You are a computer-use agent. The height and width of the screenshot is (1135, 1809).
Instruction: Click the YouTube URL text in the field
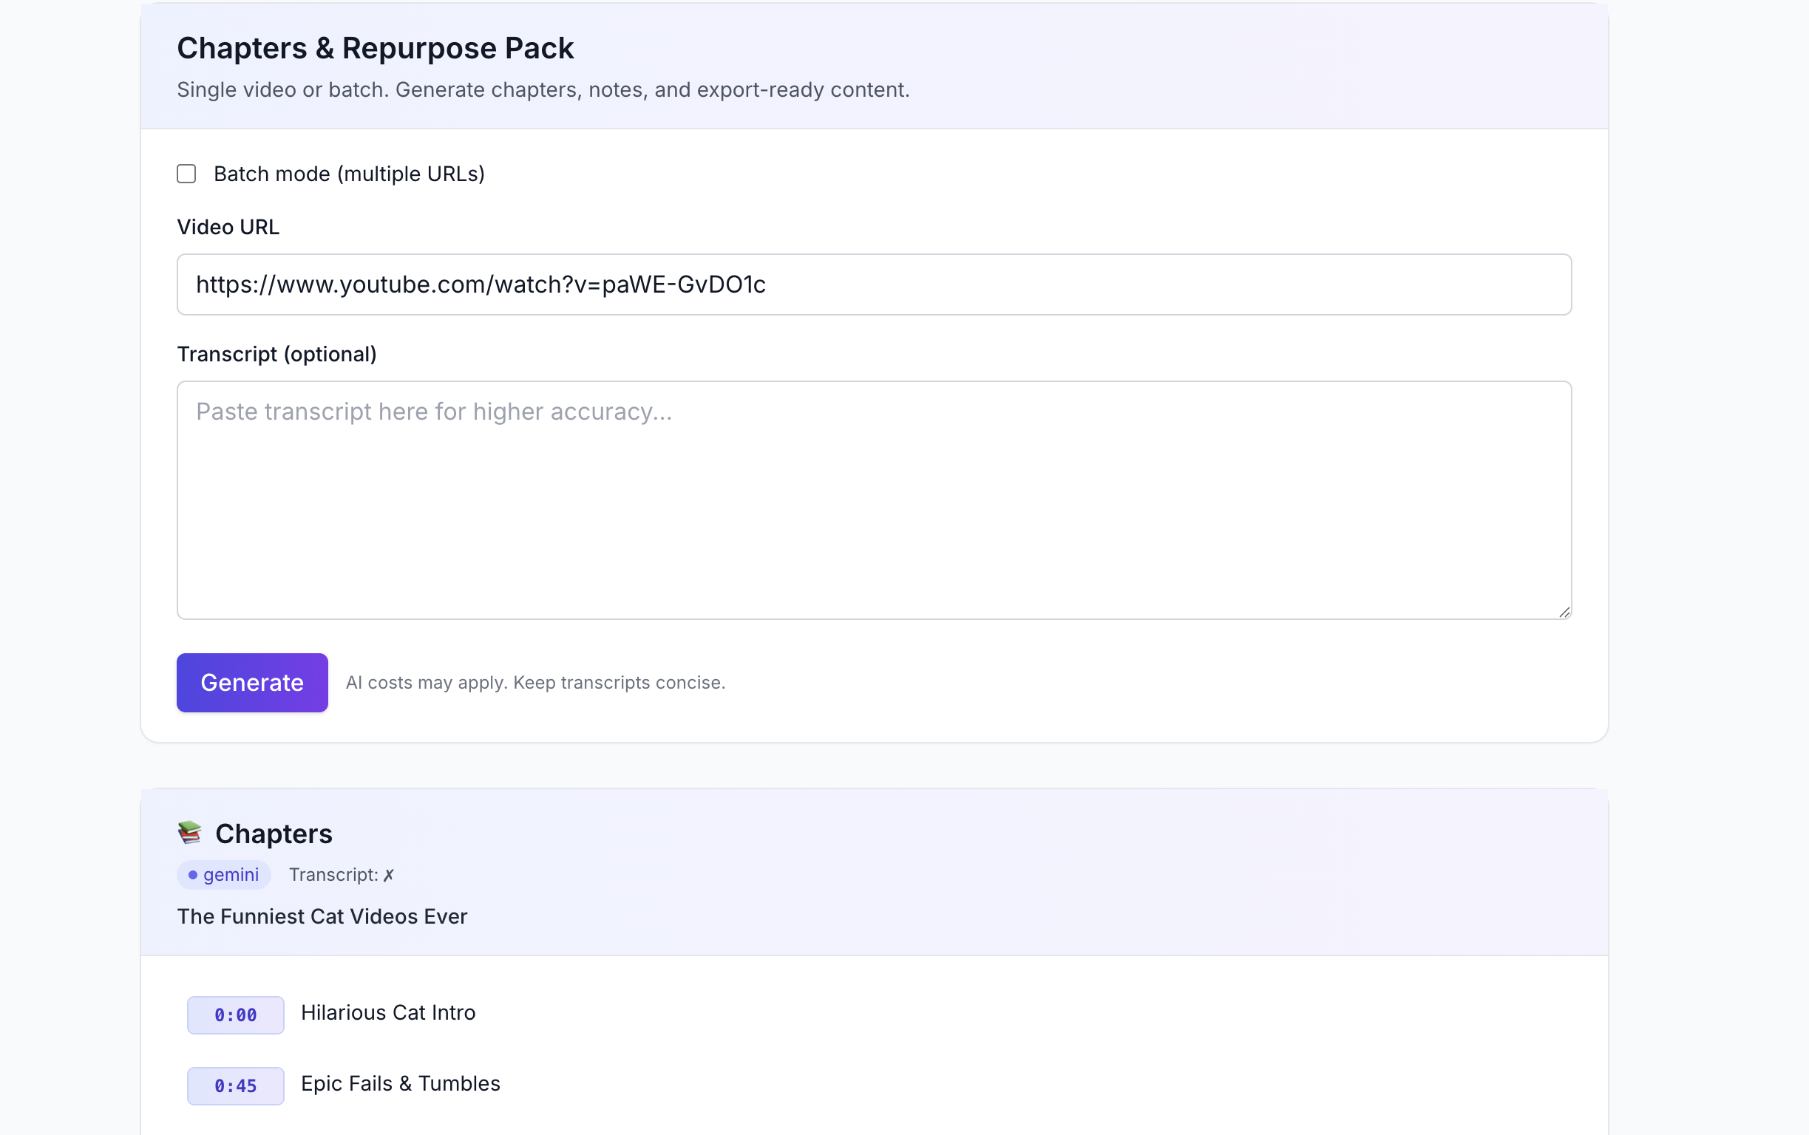481,284
